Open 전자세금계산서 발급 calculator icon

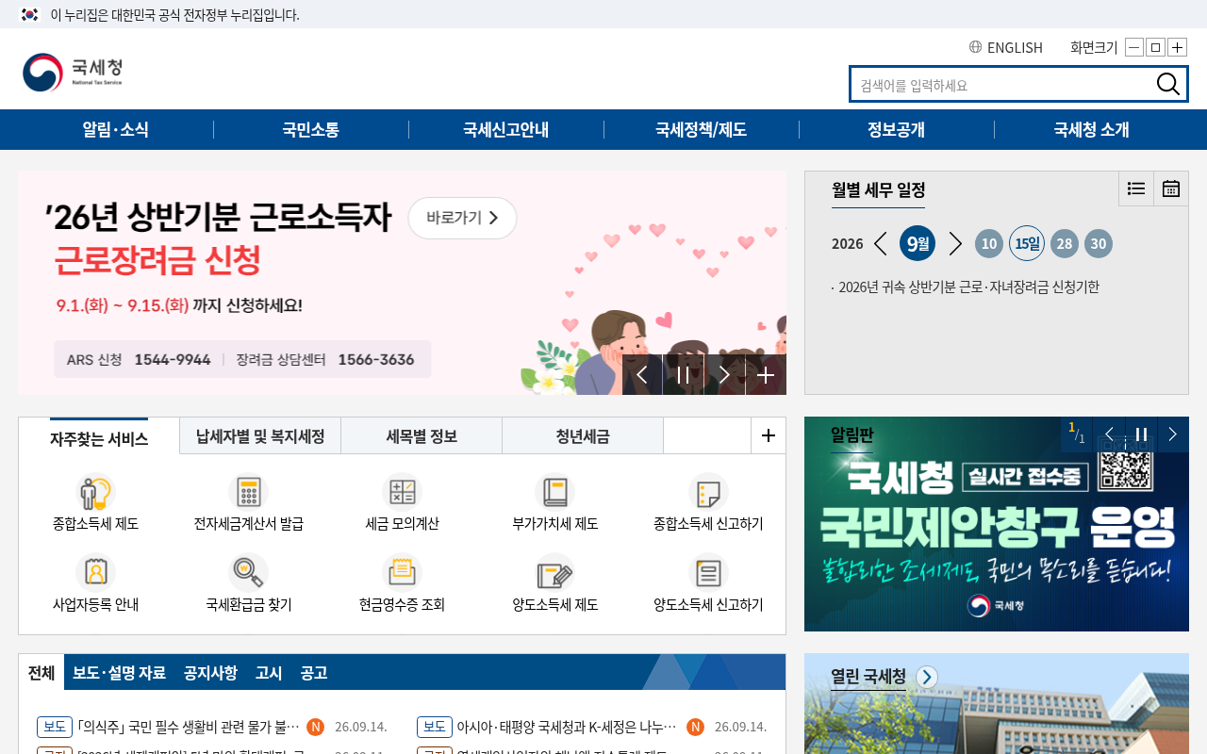click(248, 492)
